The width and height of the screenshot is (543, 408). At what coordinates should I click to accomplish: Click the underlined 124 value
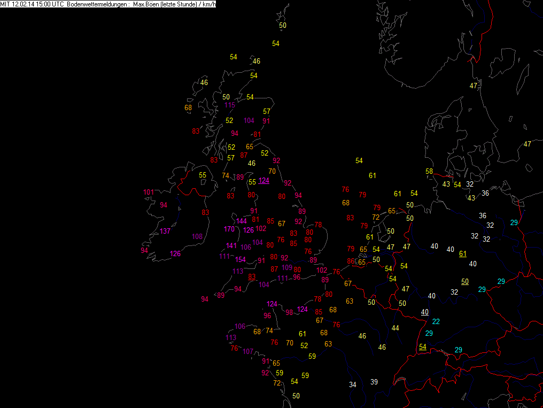pyautogui.click(x=263, y=180)
